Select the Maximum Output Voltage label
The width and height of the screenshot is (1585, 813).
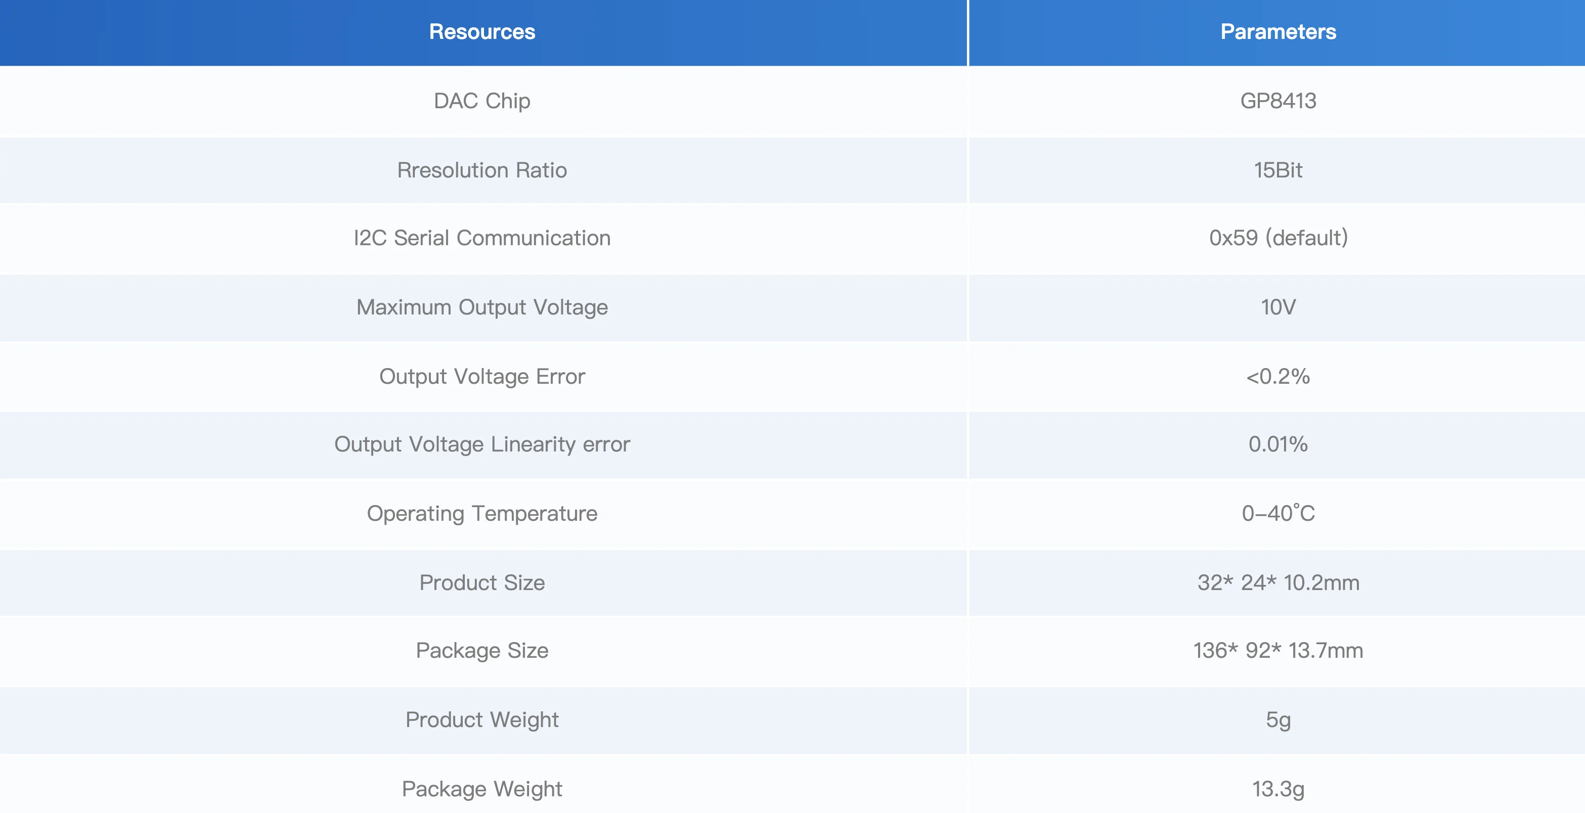482,307
